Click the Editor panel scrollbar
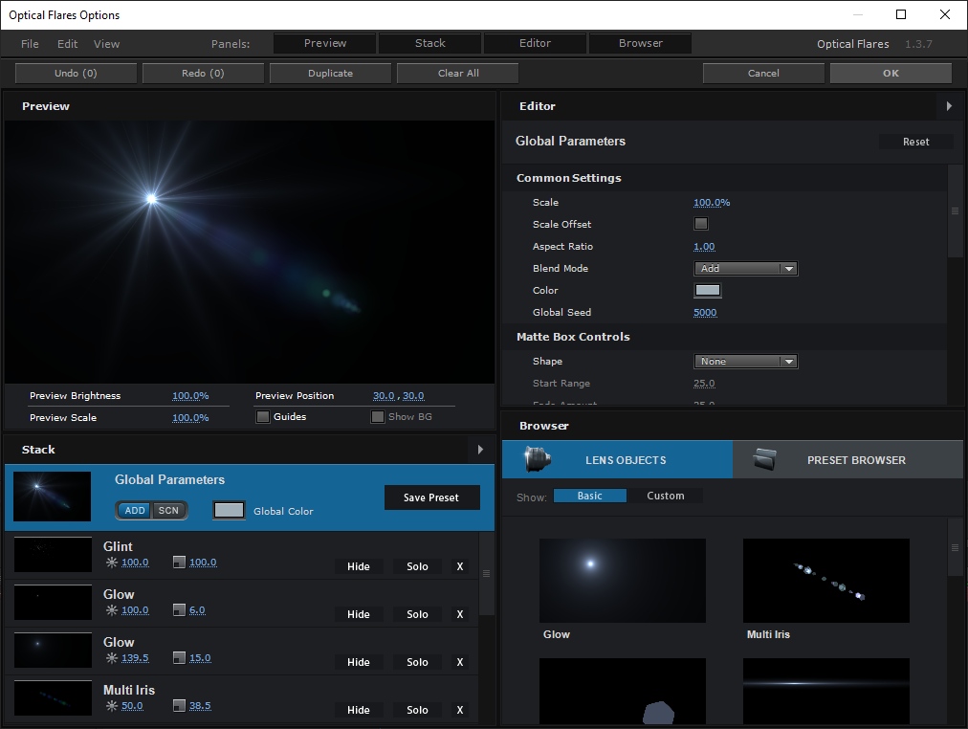This screenshot has width=968, height=729. tap(955, 210)
